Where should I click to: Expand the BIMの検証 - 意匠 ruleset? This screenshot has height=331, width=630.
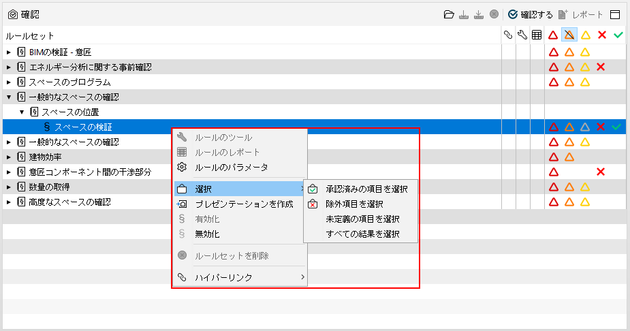pos(9,52)
